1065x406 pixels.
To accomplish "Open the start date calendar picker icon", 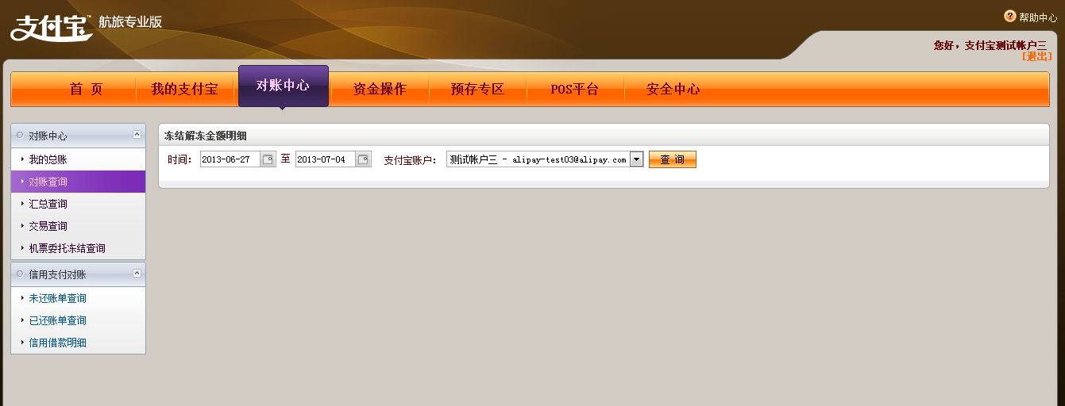I will pos(268,159).
